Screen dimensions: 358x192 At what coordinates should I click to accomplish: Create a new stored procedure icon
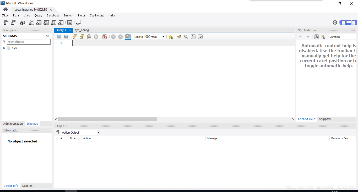pos(53,23)
